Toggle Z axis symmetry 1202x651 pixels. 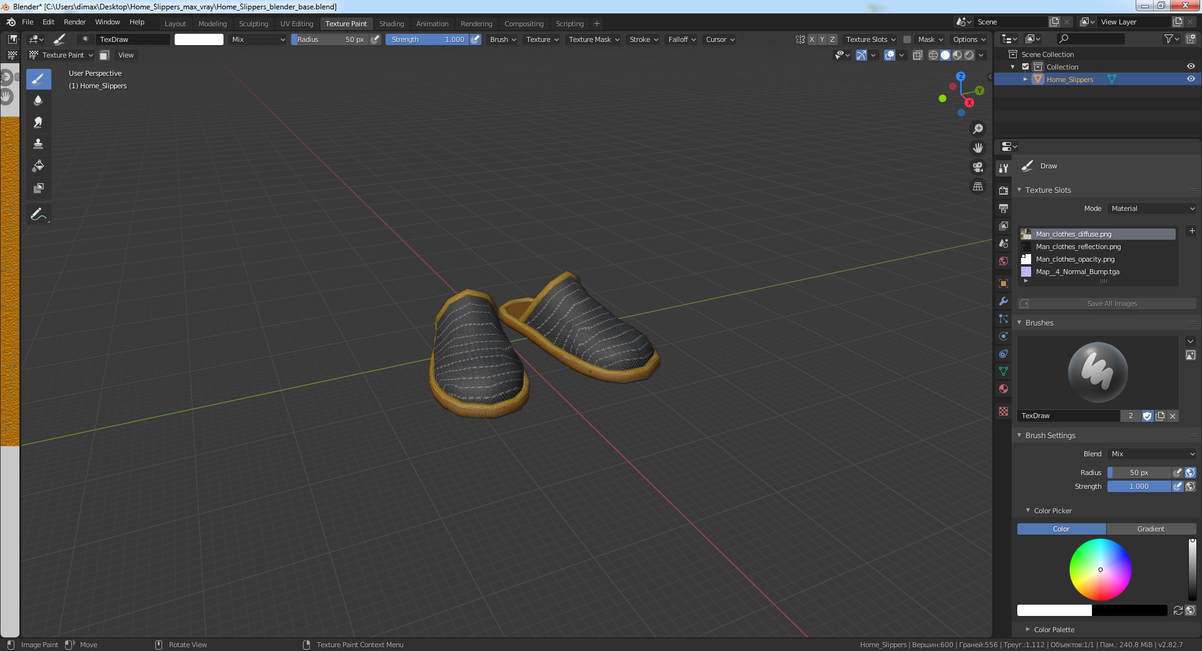(x=833, y=39)
